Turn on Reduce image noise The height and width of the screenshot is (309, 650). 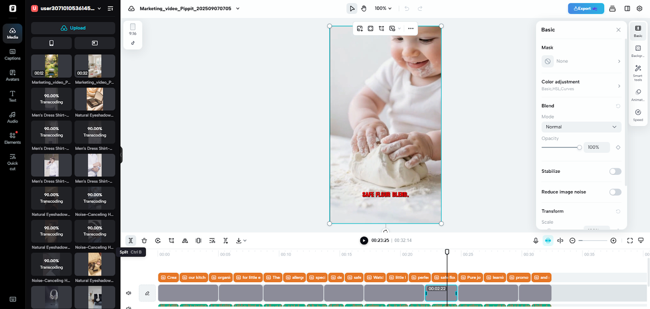pyautogui.click(x=615, y=192)
